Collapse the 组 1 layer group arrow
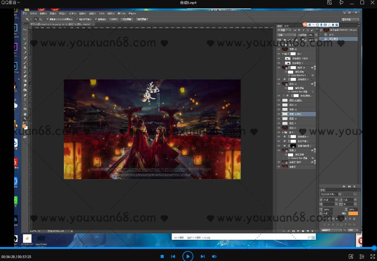The height and width of the screenshot is (261, 377). coord(283,54)
